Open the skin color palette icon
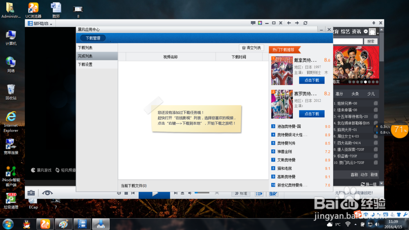Viewport: 409px width, 230px height. tap(260, 23)
